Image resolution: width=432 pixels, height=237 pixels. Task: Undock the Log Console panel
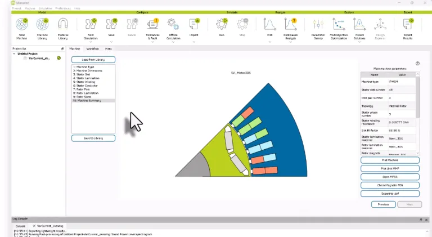(x=421, y=220)
